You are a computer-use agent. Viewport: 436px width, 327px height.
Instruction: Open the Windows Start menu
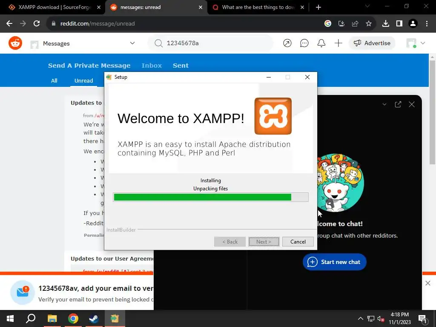(x=10, y=318)
